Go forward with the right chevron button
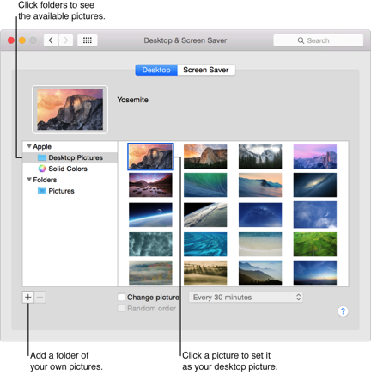Screen dimensions: 371x375 pos(66,40)
